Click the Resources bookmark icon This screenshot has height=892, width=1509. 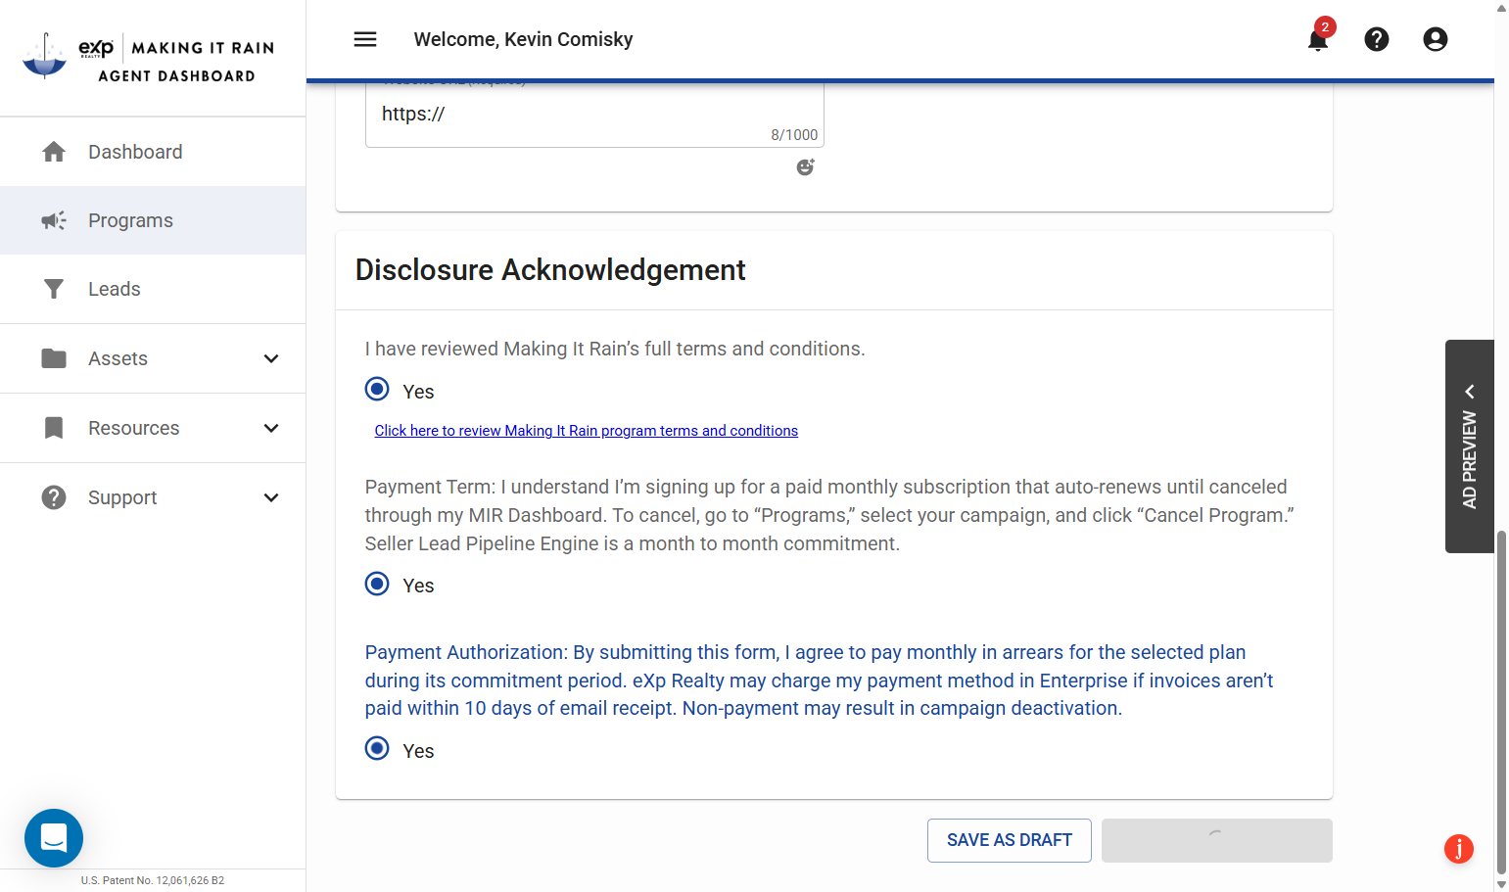pos(54,428)
